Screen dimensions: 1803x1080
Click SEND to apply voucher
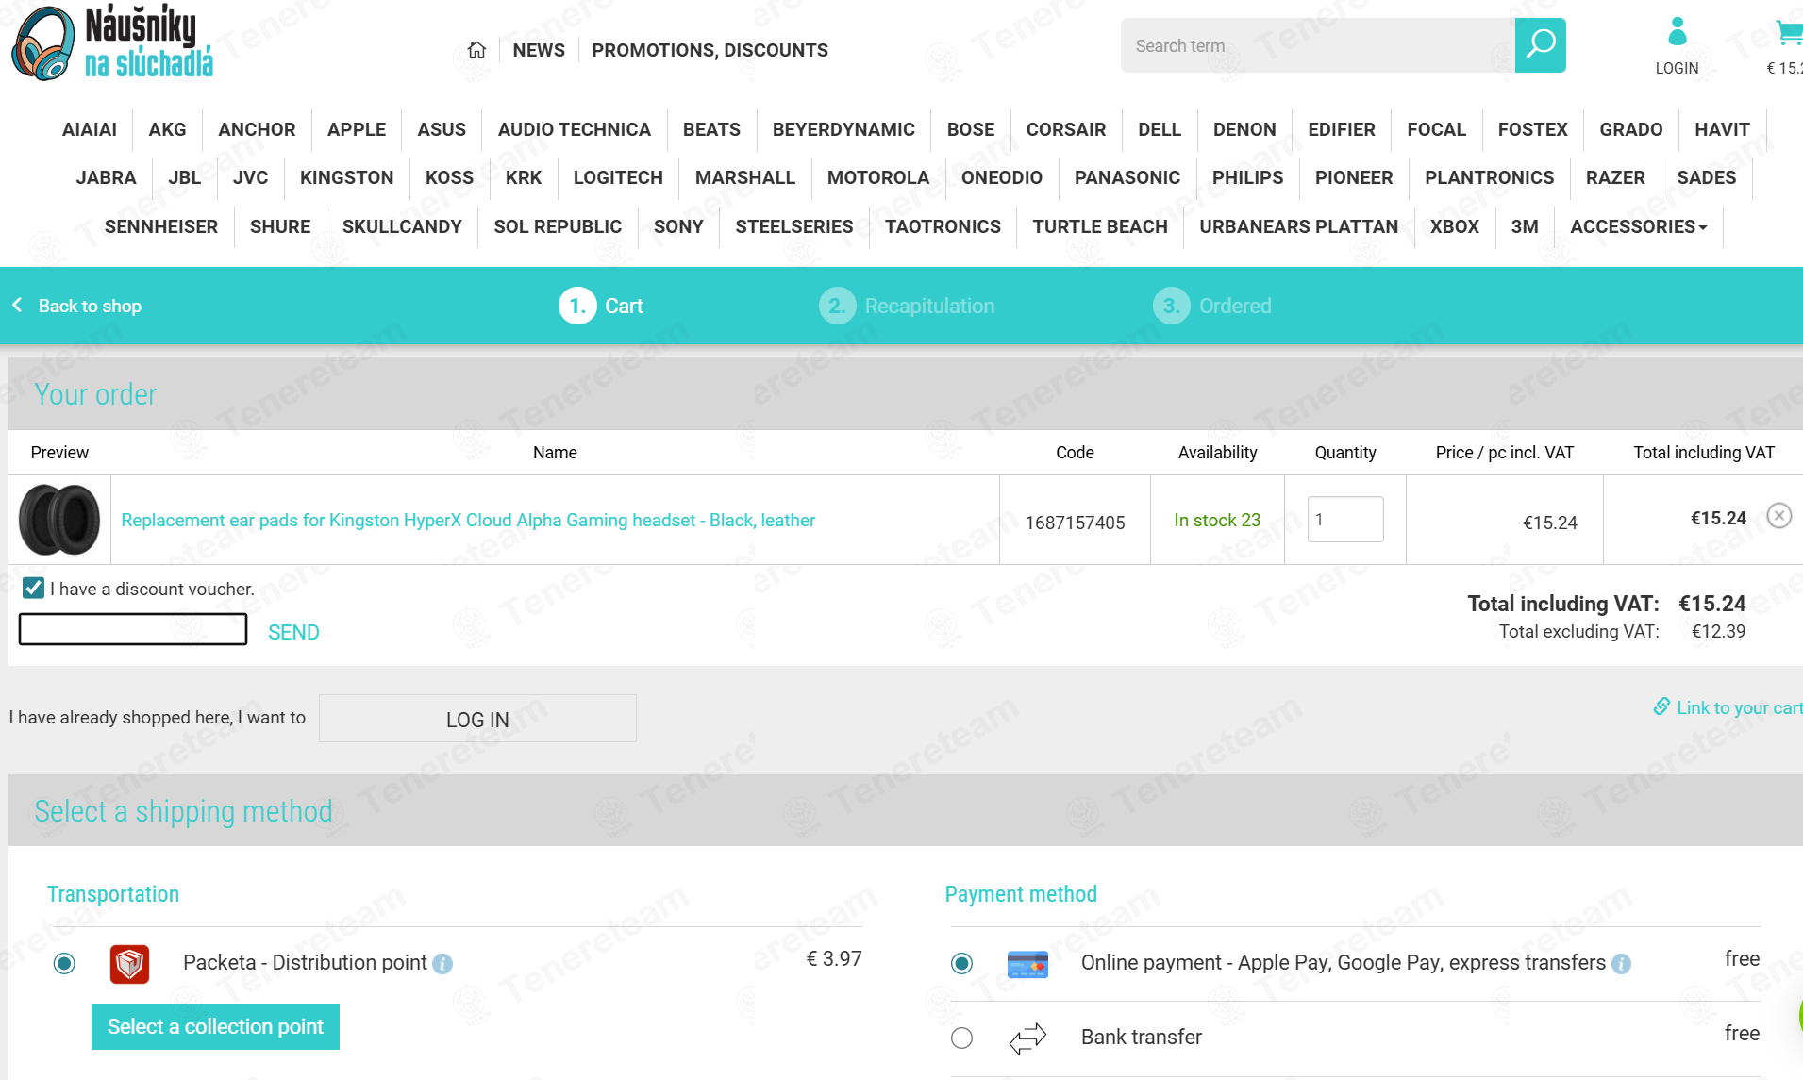(293, 632)
